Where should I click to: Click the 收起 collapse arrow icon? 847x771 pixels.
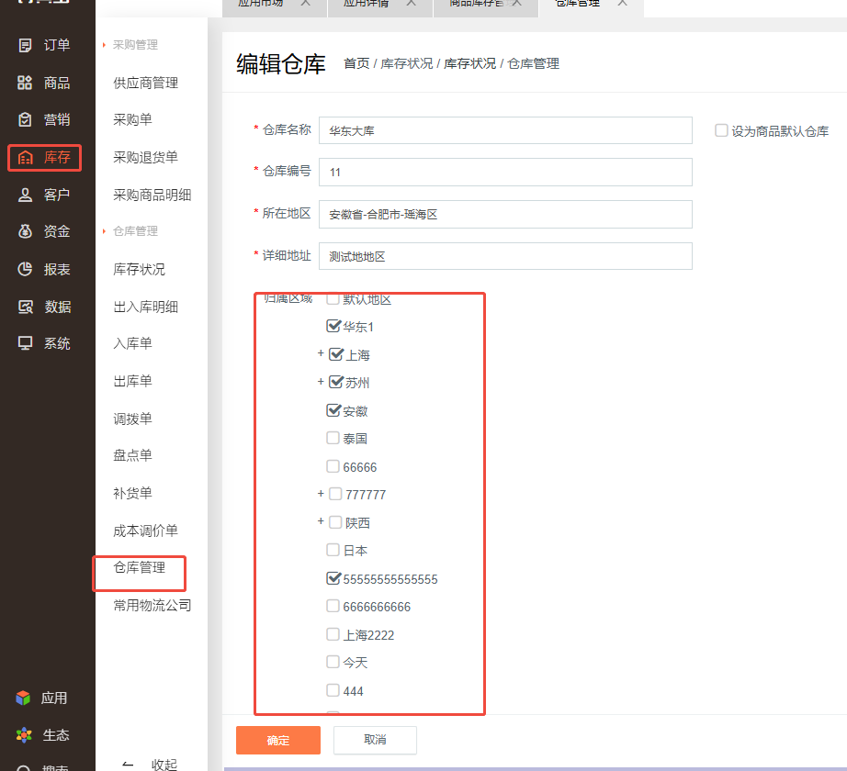point(128,764)
